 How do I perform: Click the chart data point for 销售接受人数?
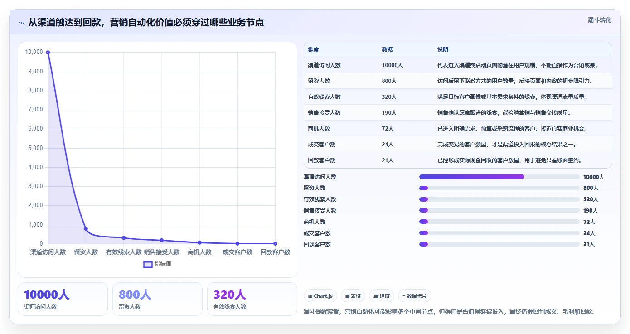(x=162, y=240)
